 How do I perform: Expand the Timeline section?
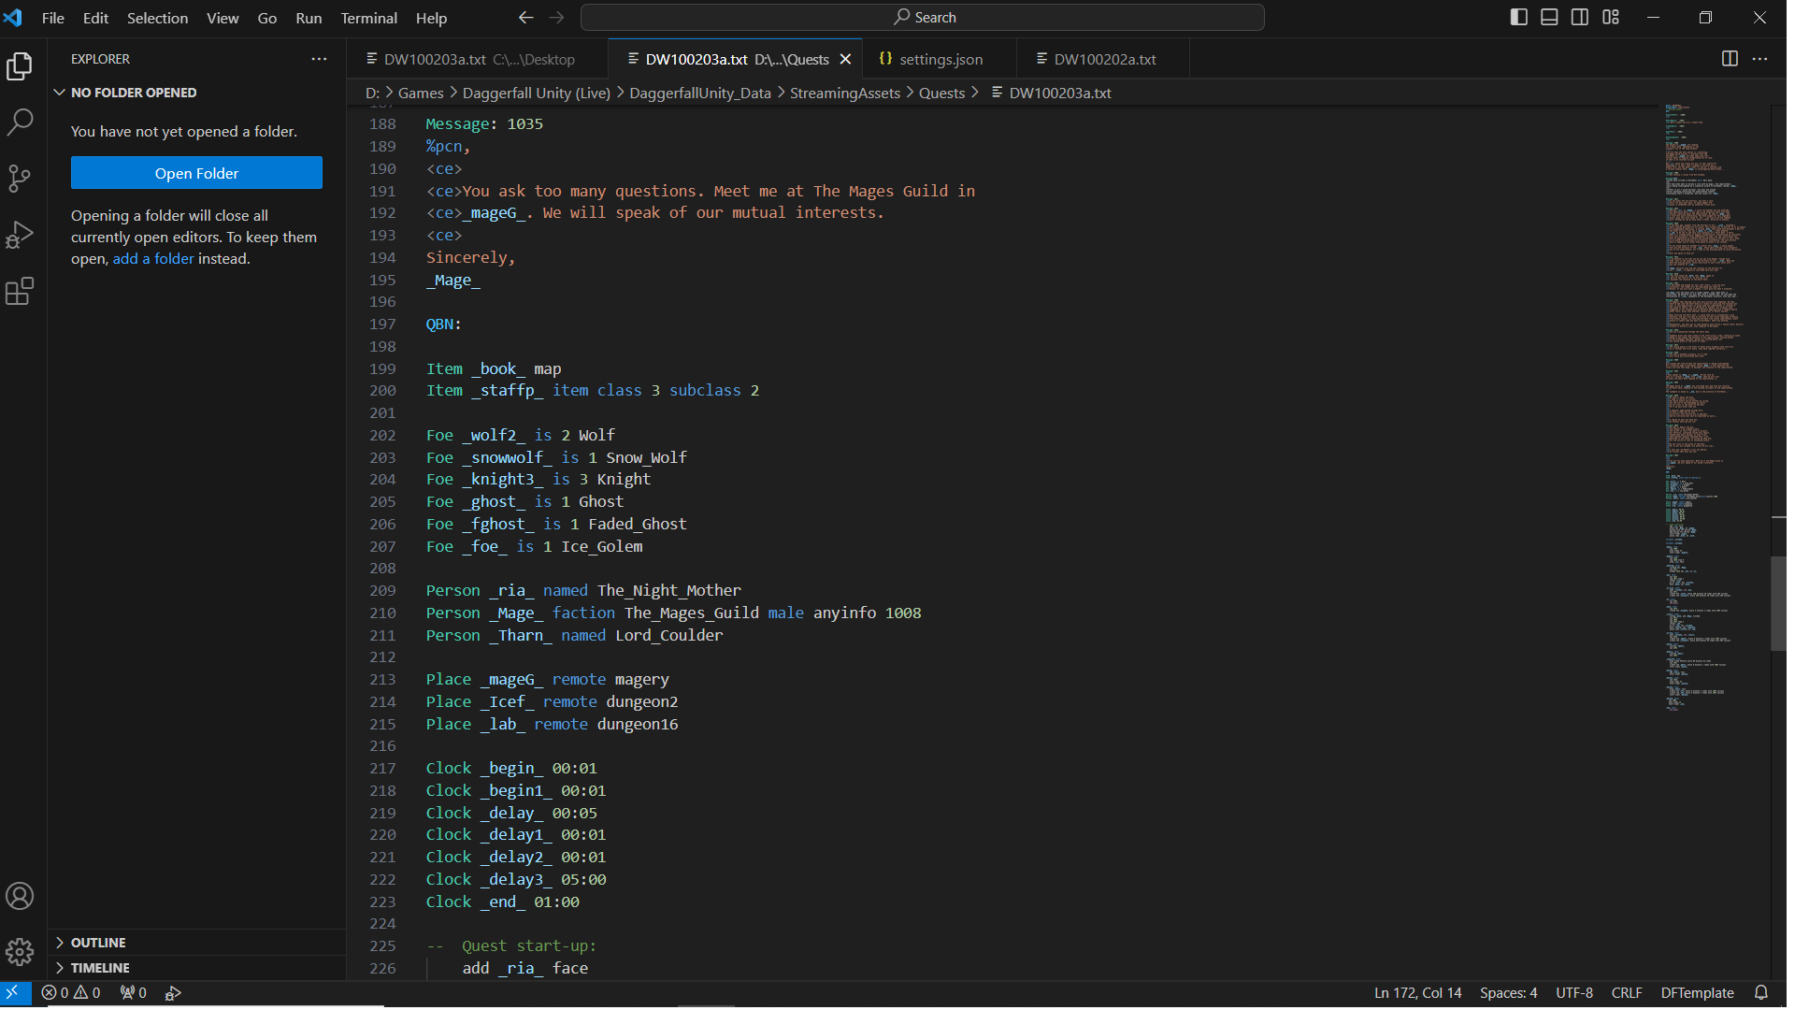click(x=100, y=968)
